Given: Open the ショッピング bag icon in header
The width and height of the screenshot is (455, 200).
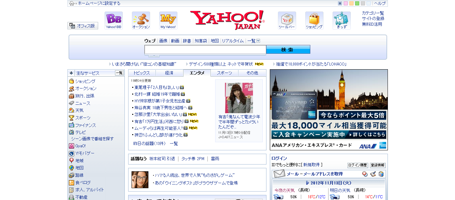Looking at the screenshot, I should (x=314, y=21).
